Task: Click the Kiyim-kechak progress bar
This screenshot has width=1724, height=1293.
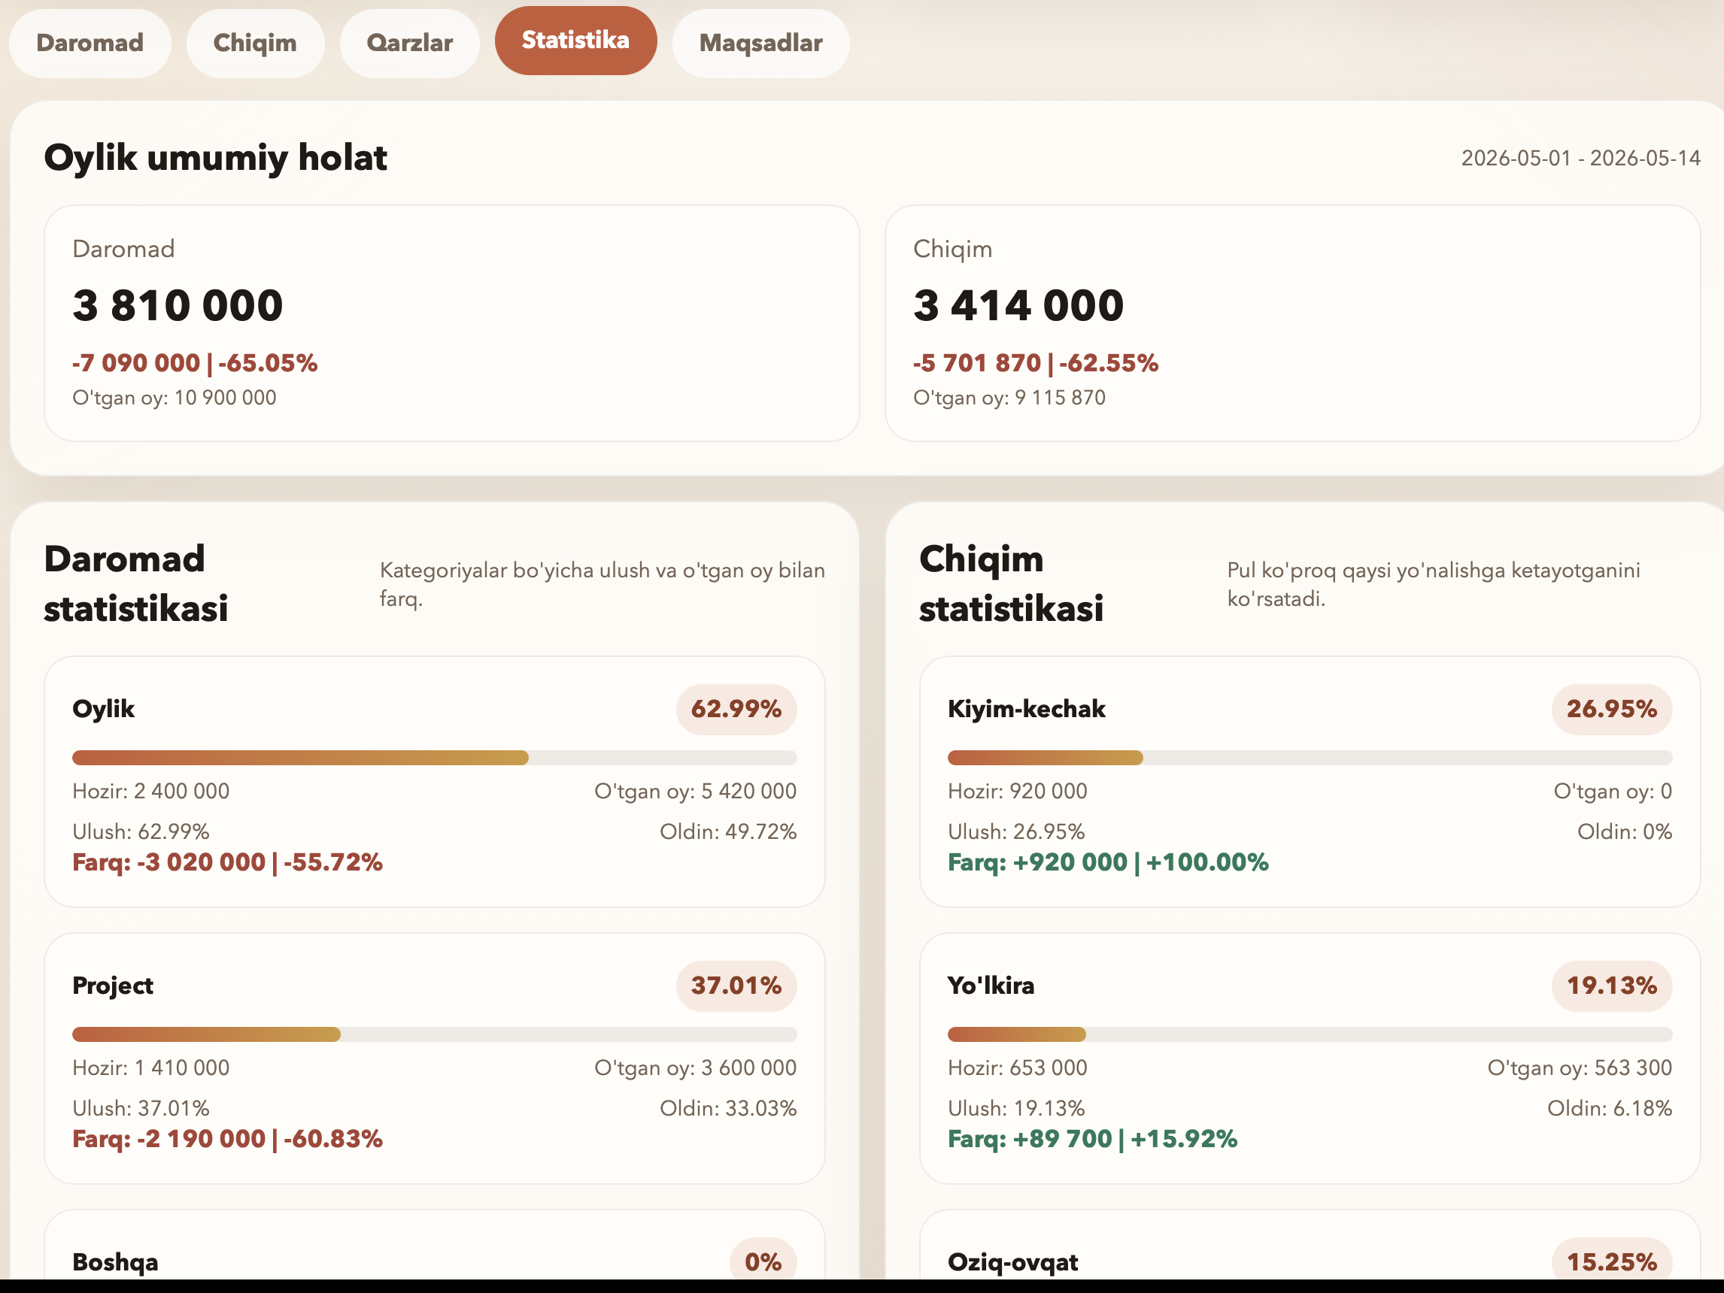Action: (1310, 758)
